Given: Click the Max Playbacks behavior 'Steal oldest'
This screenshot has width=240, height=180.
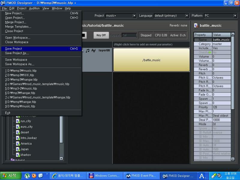Looking at the screenshot, I should tap(221, 116).
